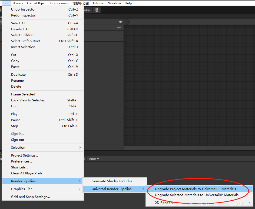Open the 增强版功能 menu
The height and width of the screenshot is (209, 255).
click(81, 3)
